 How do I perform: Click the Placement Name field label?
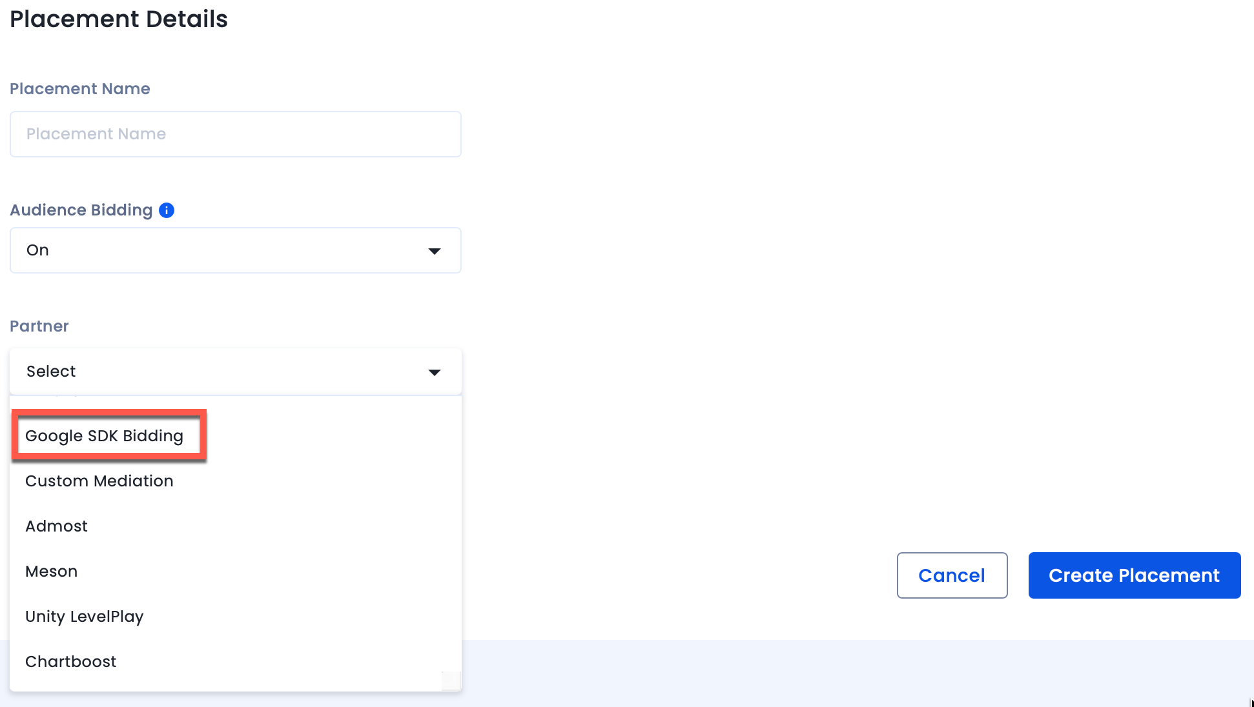click(80, 89)
